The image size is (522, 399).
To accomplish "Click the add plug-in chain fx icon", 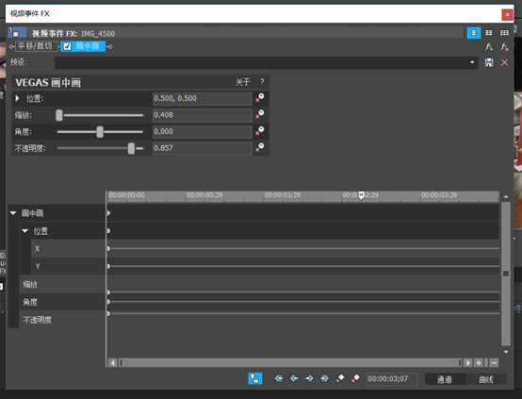I will pos(489,46).
